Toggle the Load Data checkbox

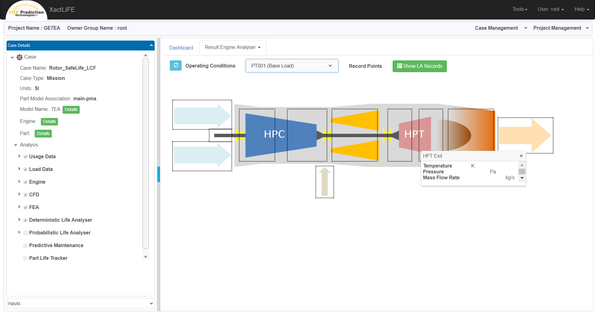point(25,169)
